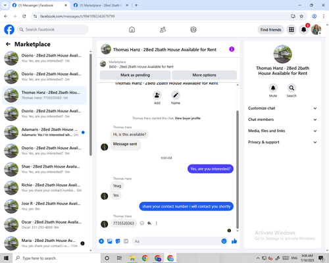Viewport: 329px width, 263px height.
Task: Open more options for the 7735520363 message
Action: coord(157,224)
